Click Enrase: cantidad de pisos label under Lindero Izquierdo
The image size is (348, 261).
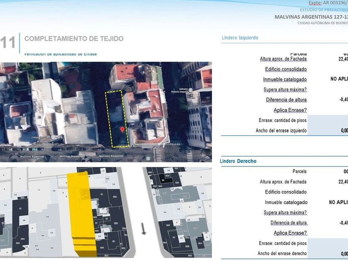point(283,120)
